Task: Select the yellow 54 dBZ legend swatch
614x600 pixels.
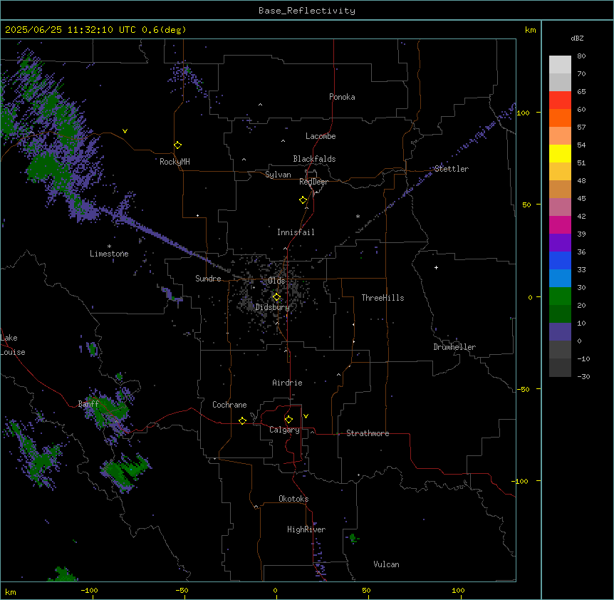Action: [x=560, y=153]
